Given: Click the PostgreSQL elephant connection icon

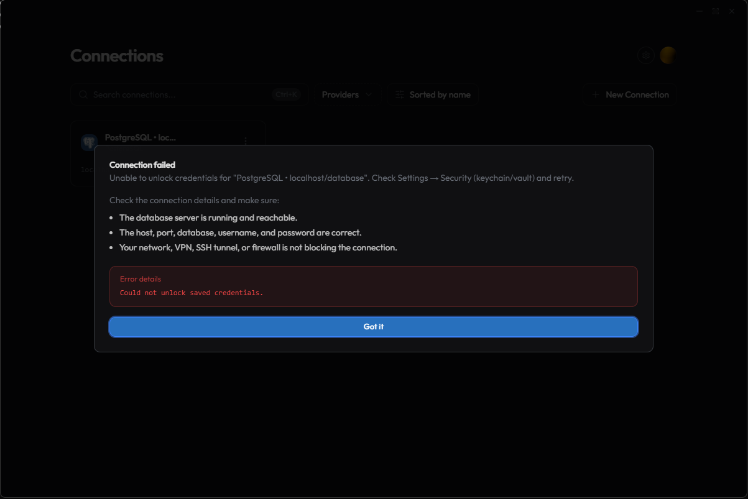Looking at the screenshot, I should tap(90, 142).
